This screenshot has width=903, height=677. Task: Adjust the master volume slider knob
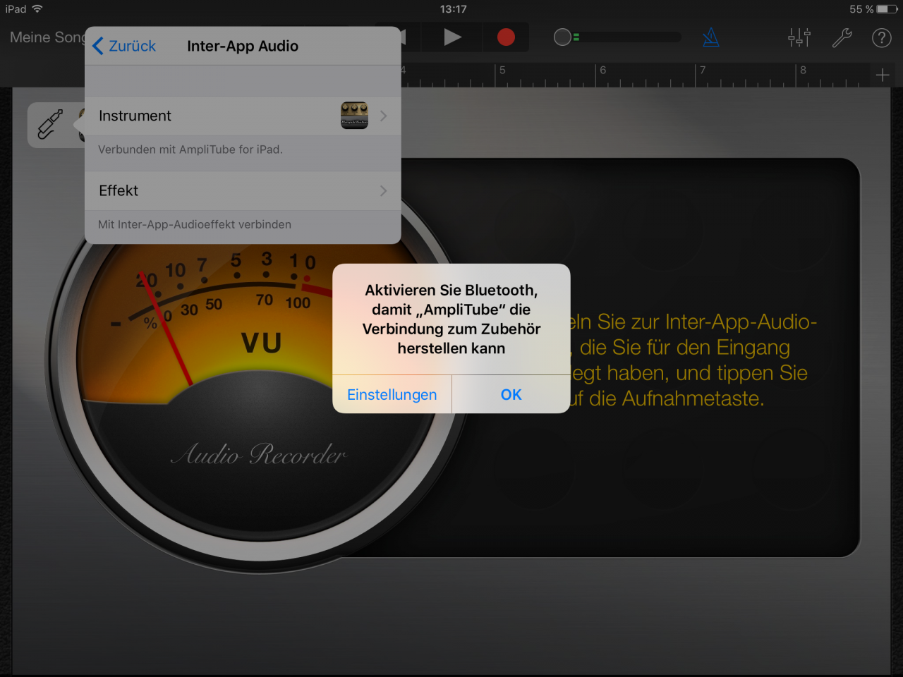click(x=562, y=37)
